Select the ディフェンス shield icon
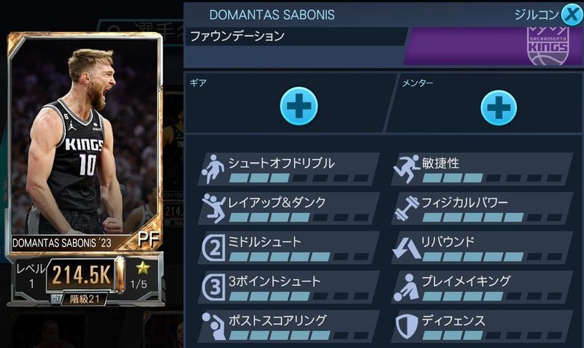584x348 pixels. pos(407,326)
